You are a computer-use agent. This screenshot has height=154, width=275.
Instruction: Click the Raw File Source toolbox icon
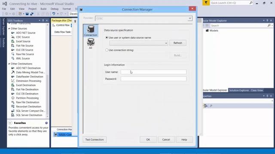pyautogui.click(x=13, y=54)
